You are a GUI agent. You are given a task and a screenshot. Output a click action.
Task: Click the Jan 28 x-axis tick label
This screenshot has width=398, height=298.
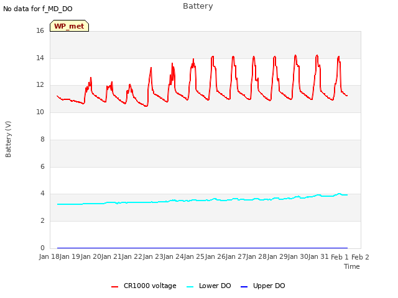[x=257, y=256]
